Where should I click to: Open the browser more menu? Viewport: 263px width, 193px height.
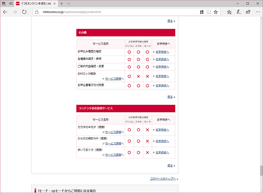(258, 12)
